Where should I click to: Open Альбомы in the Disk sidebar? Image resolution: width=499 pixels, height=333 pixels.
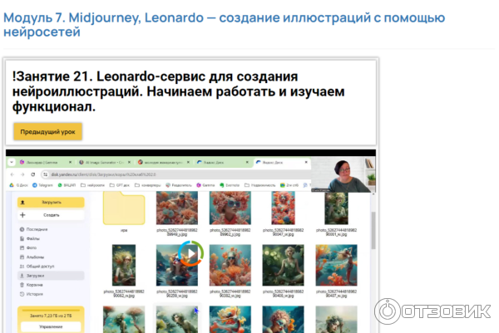(32, 257)
